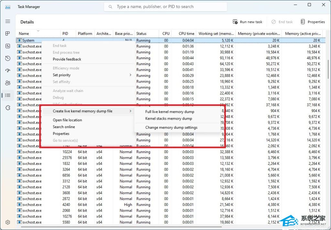Viewport: 331px width, 230px height.
Task: Open Properties in the top toolbar
Action: tap(313, 22)
